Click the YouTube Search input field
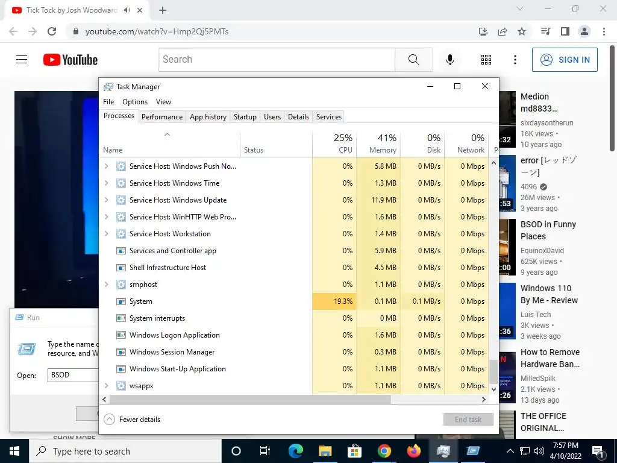 coord(277,60)
